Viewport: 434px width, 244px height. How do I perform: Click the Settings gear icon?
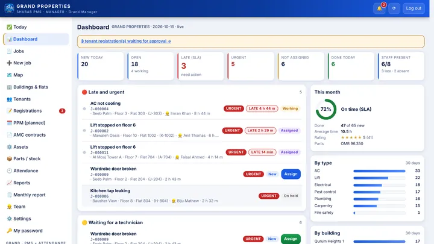10,219
